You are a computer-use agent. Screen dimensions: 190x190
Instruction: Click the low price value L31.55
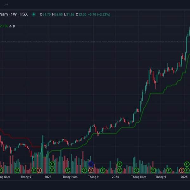point(69,15)
